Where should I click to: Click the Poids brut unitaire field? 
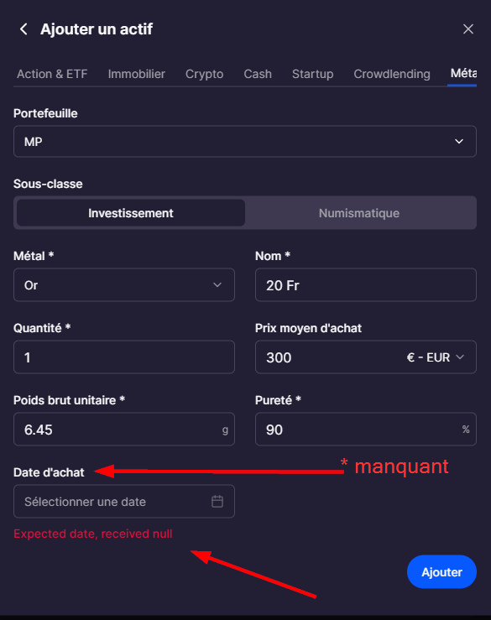pyautogui.click(x=124, y=430)
